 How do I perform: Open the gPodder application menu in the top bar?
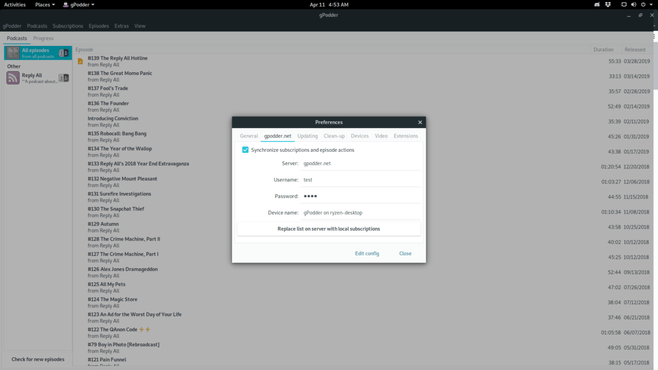pyautogui.click(x=78, y=4)
